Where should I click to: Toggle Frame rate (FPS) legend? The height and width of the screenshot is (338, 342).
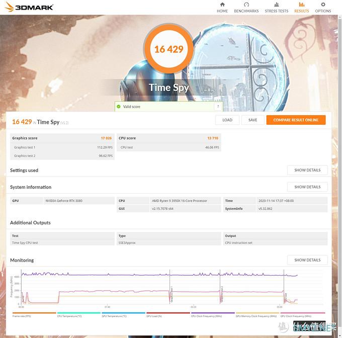point(34,315)
